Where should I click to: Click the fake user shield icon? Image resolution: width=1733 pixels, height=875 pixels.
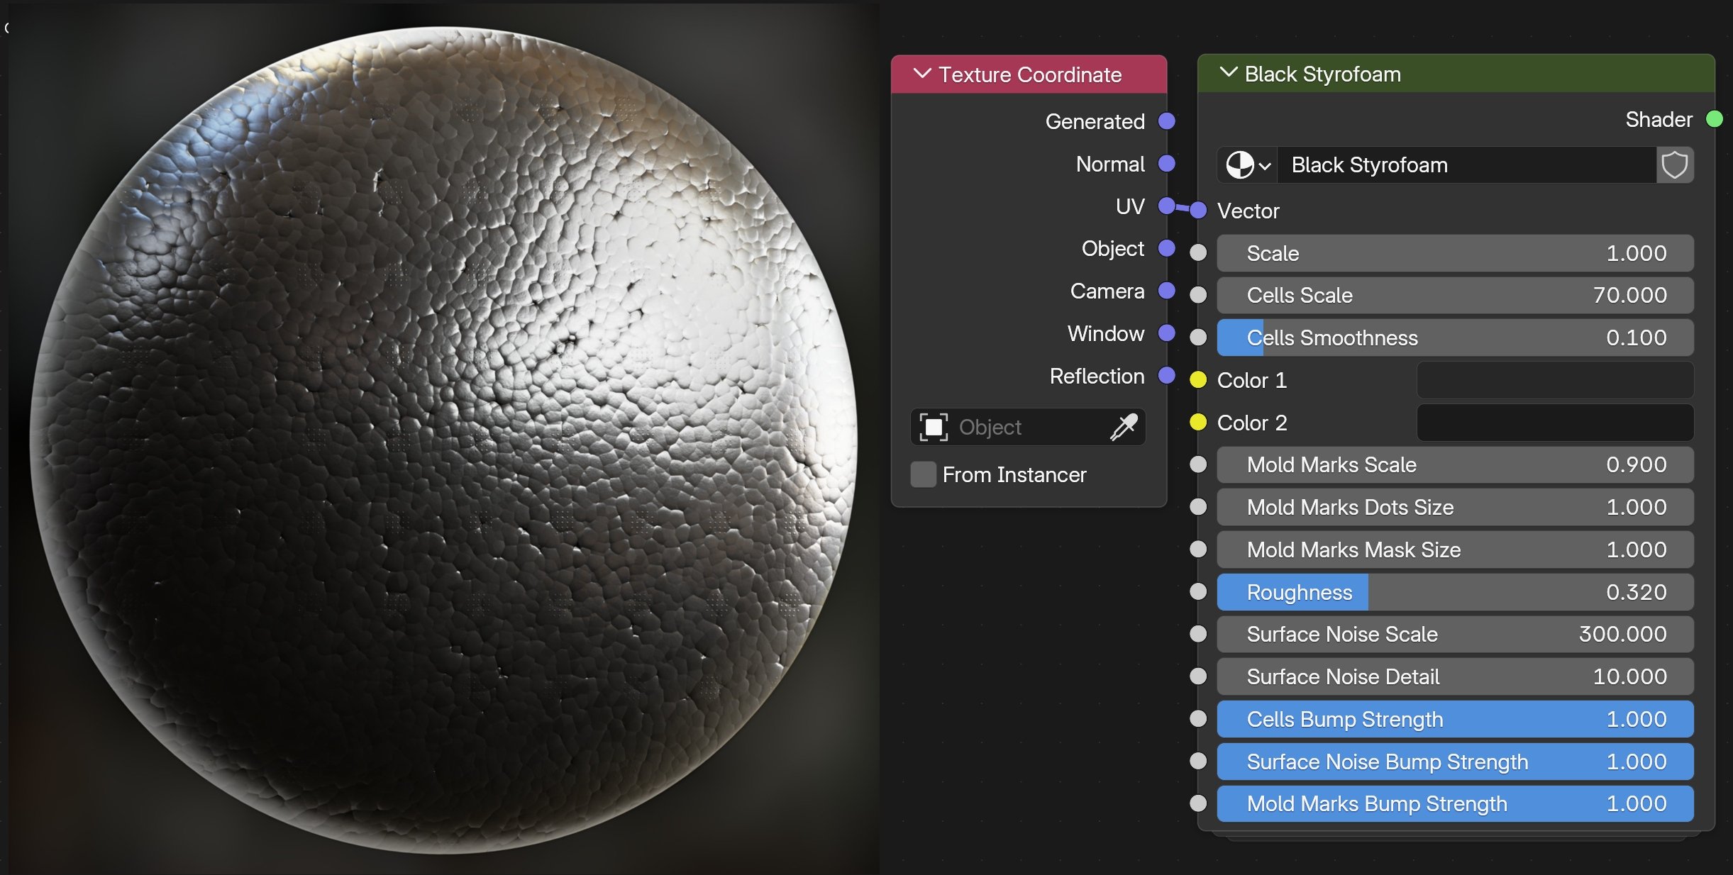pos(1674,165)
